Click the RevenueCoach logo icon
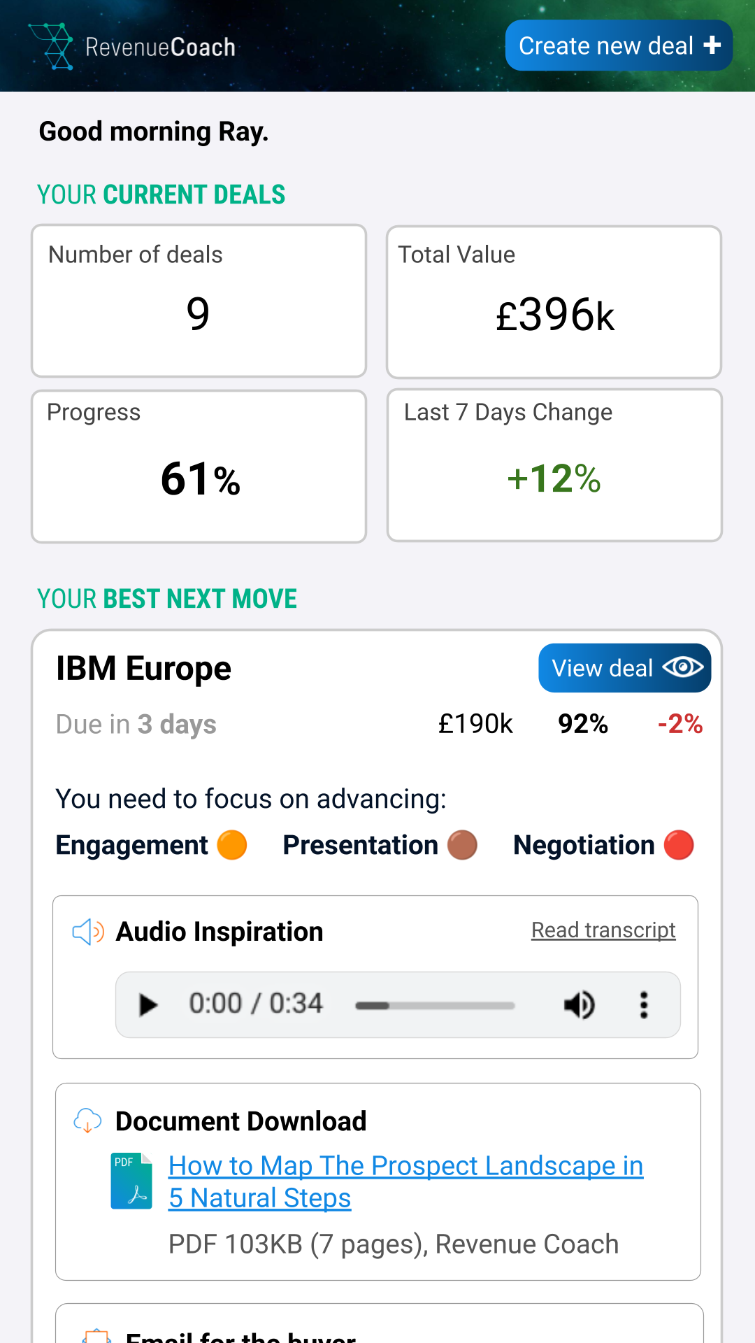The width and height of the screenshot is (755, 1343). 51,46
